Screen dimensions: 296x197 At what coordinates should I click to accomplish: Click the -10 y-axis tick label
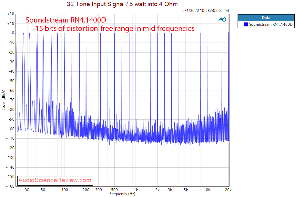point(11,43)
